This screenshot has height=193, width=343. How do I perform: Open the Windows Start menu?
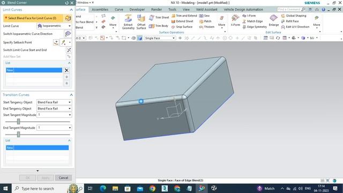click(x=5, y=188)
